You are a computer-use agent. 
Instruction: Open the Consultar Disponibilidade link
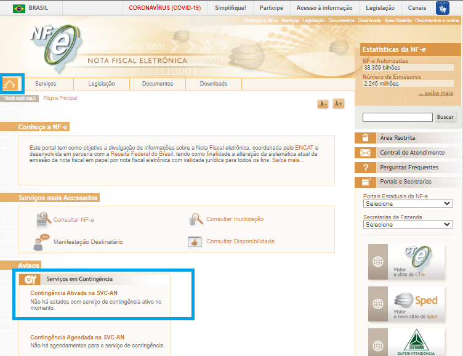coord(240,241)
